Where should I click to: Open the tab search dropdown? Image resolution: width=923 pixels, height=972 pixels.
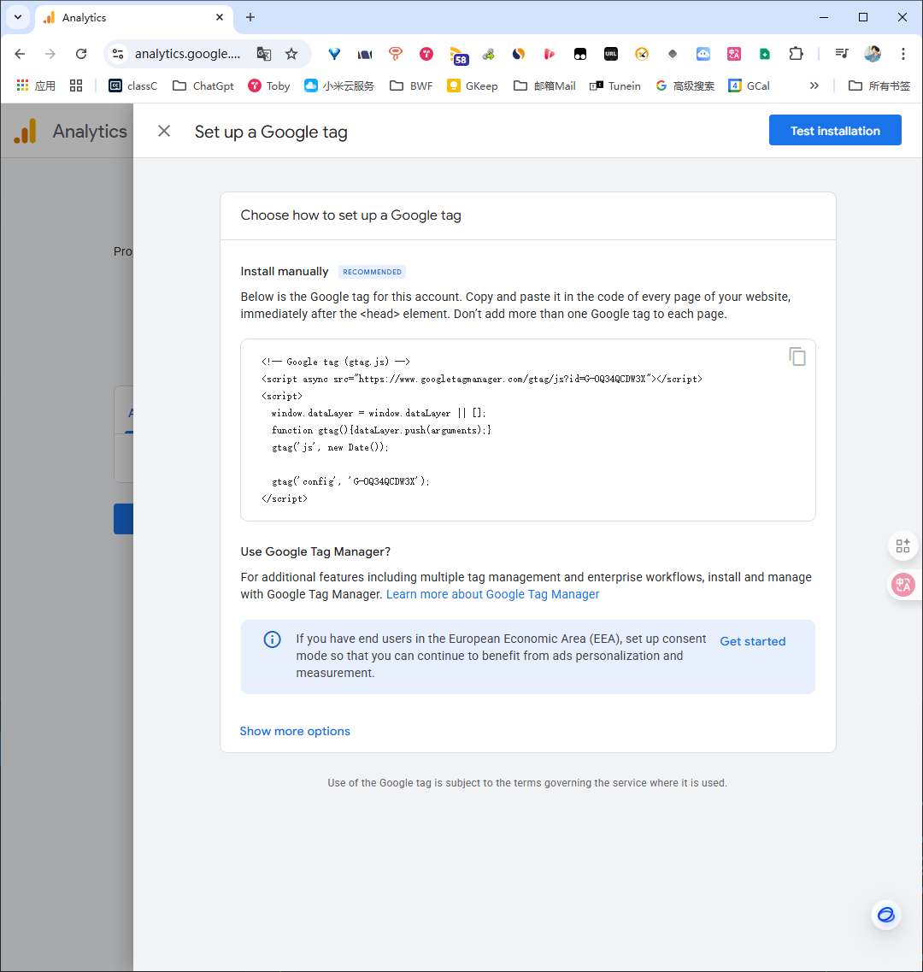[x=18, y=17]
